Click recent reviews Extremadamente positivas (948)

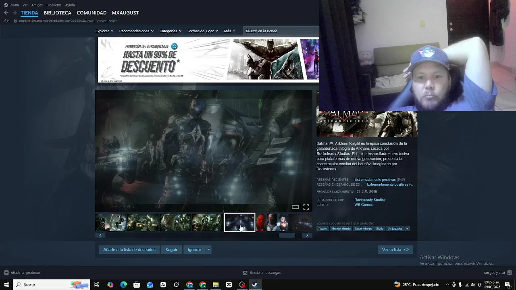(x=379, y=180)
